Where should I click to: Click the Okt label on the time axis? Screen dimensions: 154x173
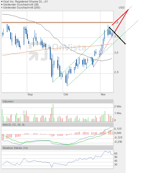point(66,94)
